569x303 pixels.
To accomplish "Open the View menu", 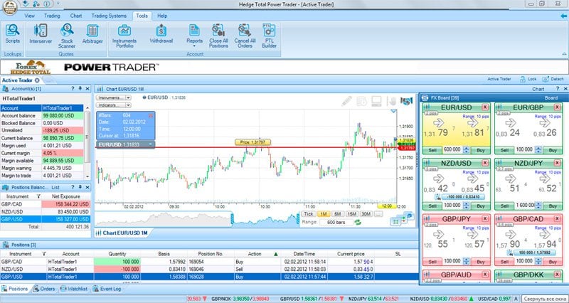I will click(29, 16).
